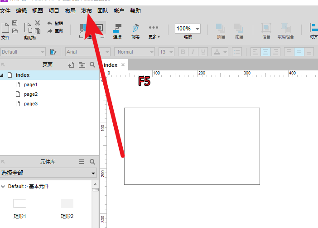The height and width of the screenshot is (228, 318).
Task: Open the 发布 (Publish) menu
Action: pos(86,11)
